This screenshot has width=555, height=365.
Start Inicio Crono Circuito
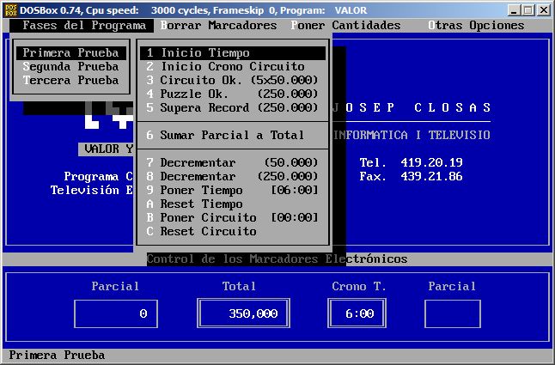pyautogui.click(x=232, y=66)
